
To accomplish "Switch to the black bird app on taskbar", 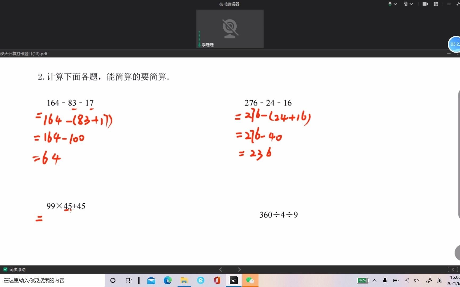I will 233,280.
